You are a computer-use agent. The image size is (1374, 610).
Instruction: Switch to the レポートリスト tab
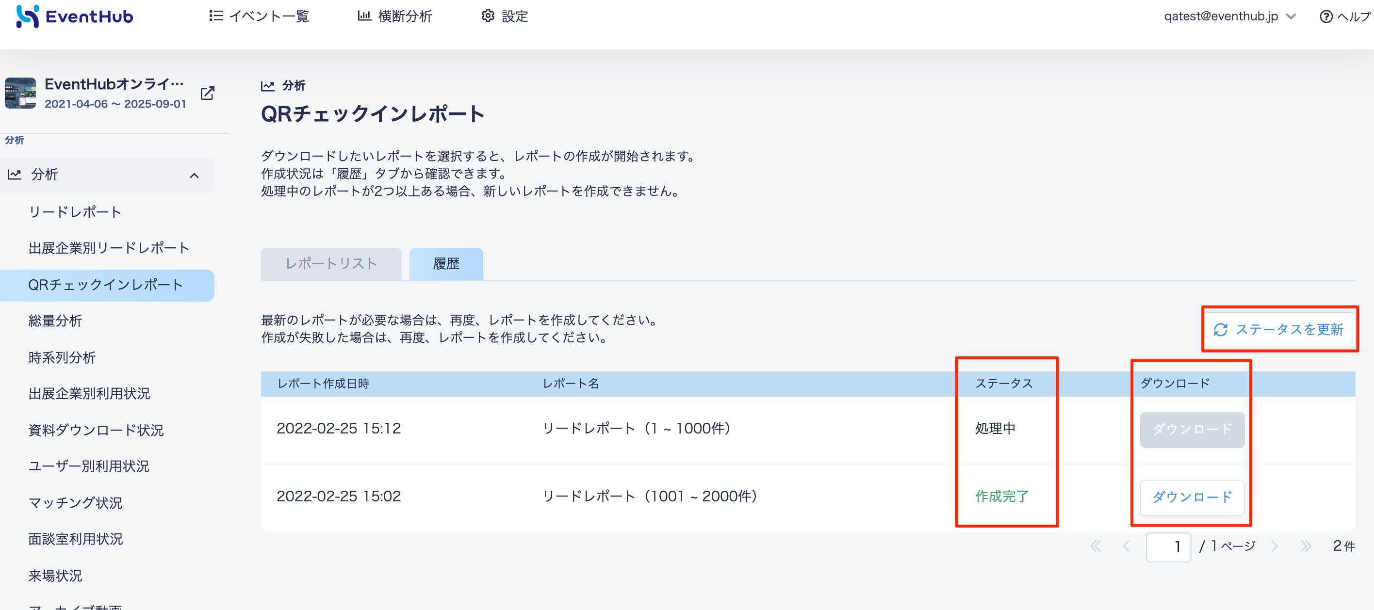(x=331, y=264)
